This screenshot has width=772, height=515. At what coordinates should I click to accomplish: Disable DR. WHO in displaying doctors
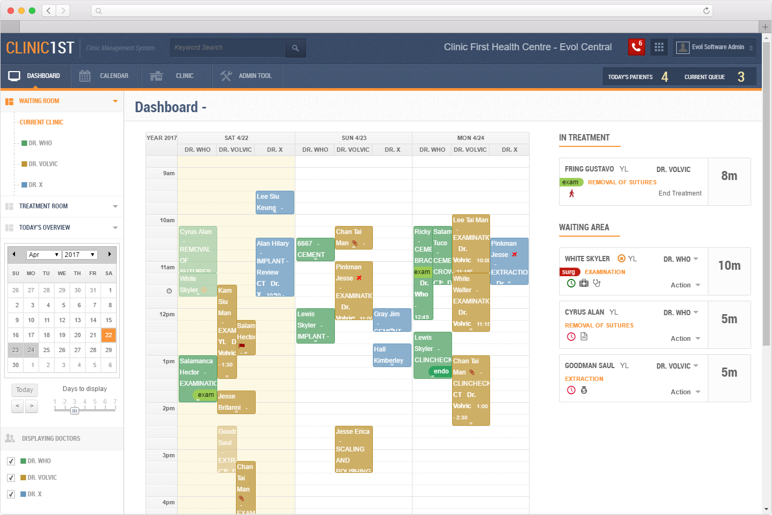point(11,461)
